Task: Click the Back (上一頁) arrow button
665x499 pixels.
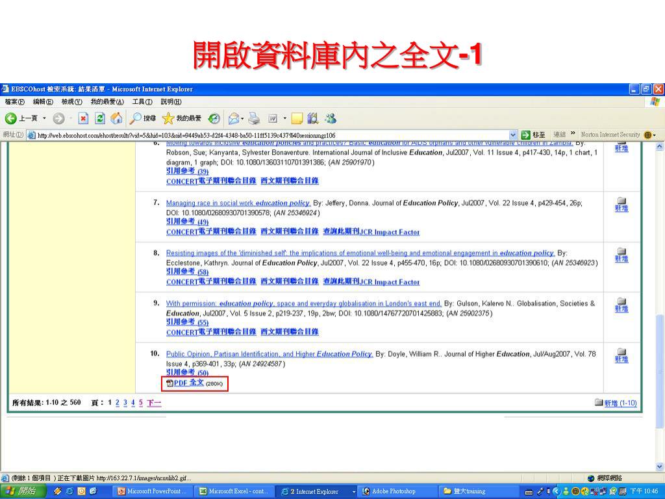Action: (21, 118)
